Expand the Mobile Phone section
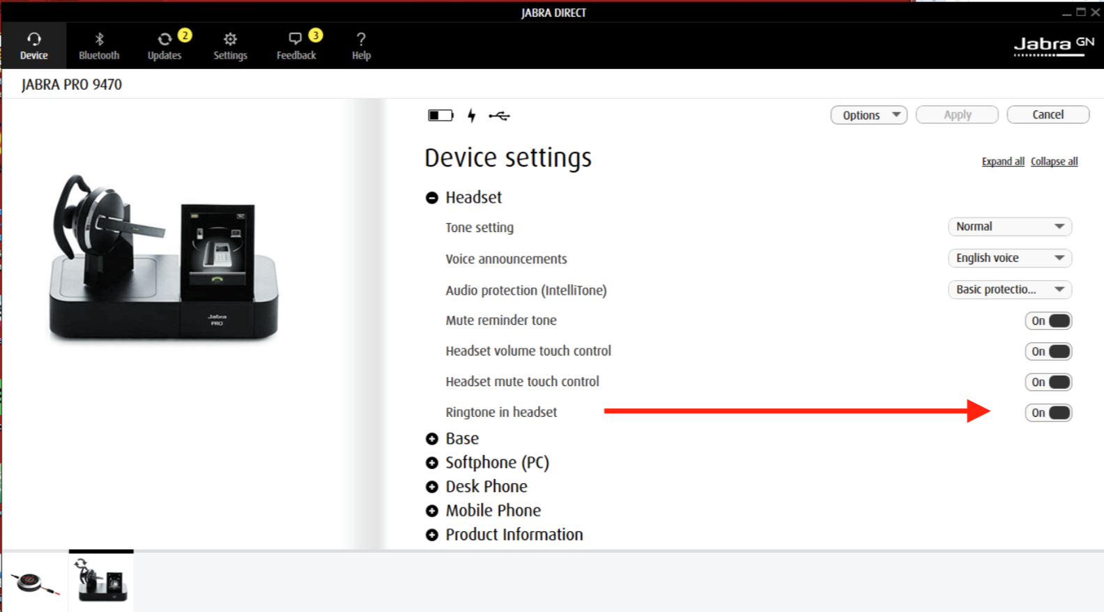 tap(432, 511)
